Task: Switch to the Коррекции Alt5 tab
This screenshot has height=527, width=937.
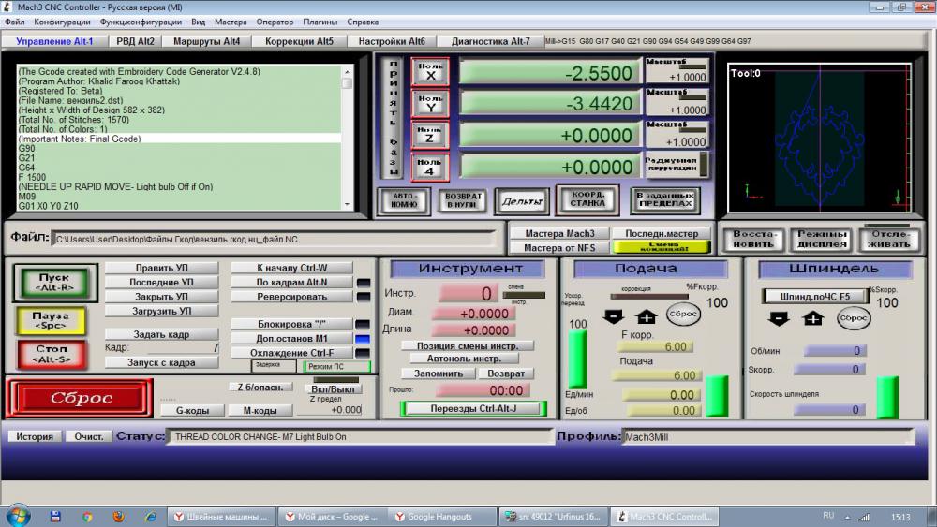Action: pyautogui.click(x=300, y=41)
